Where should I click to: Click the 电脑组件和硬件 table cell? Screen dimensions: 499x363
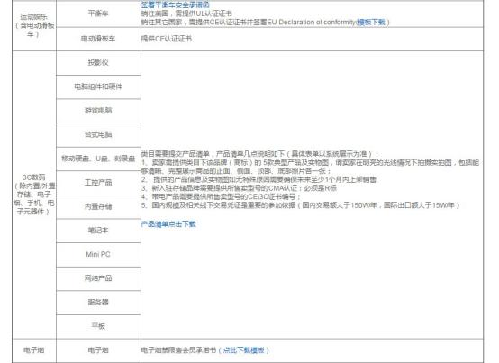(98, 86)
